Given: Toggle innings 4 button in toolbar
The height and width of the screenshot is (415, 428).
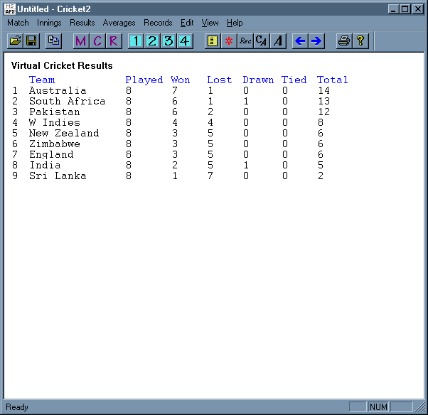Looking at the screenshot, I should [185, 41].
